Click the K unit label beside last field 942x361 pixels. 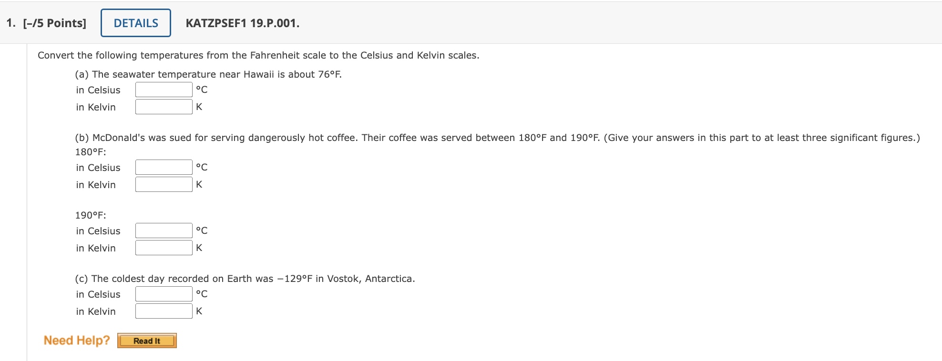[199, 311]
